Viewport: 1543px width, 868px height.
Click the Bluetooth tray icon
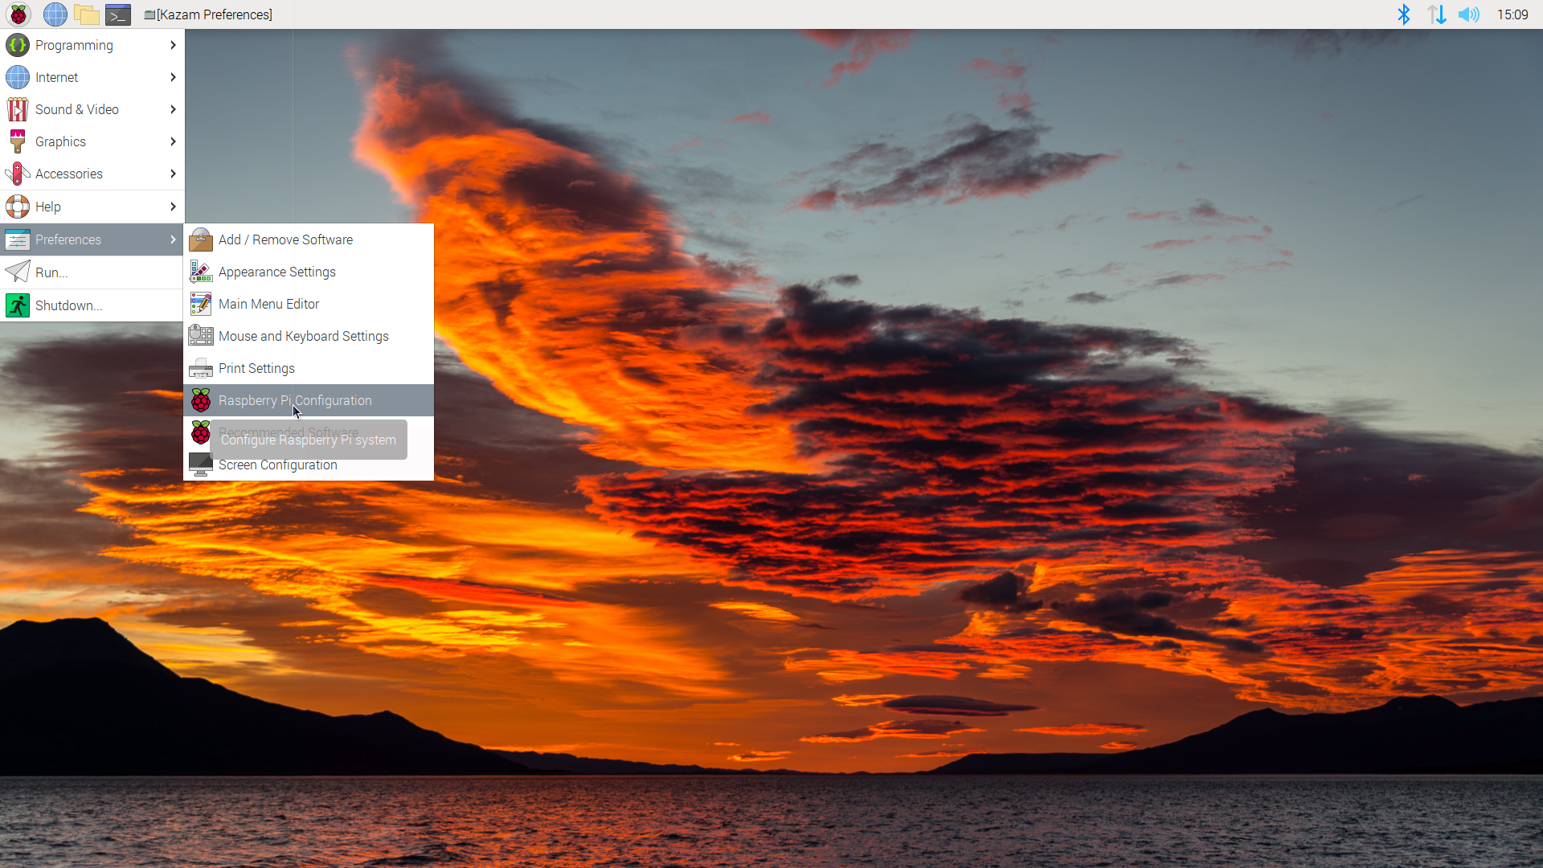1403,14
